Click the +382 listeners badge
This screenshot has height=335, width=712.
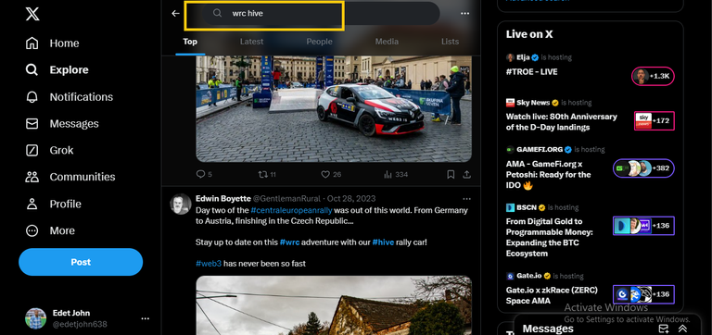(x=643, y=168)
